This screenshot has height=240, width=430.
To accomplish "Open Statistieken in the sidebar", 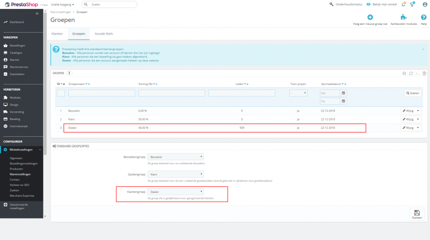I will 17,74.
